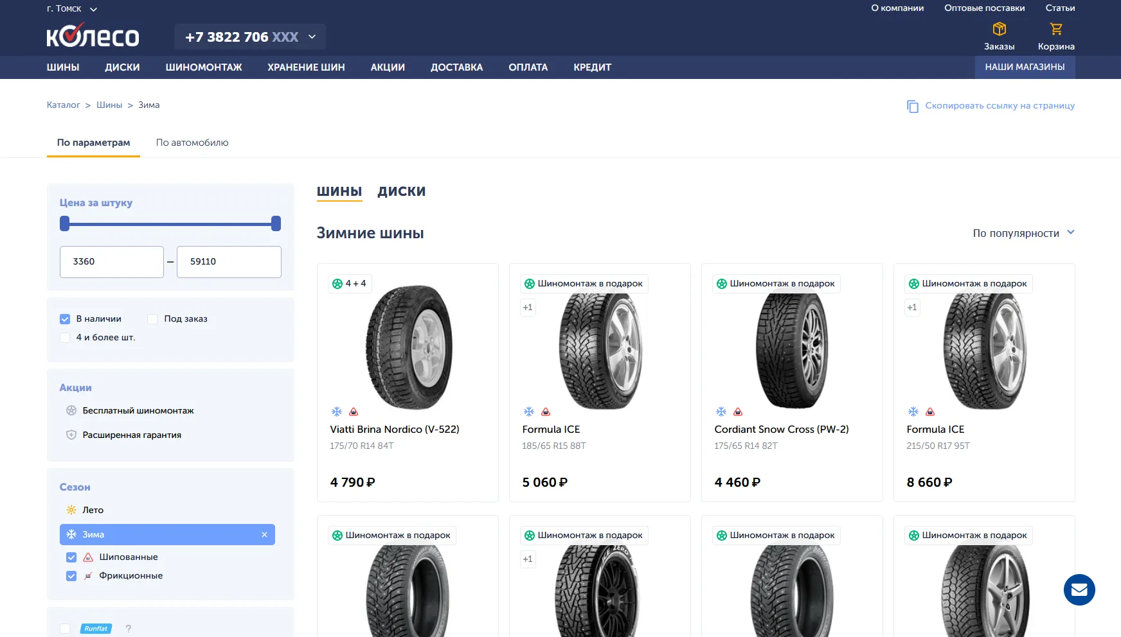Click the snowflake icon on Cordiant Snow Cross card
1121x637 pixels.
click(x=721, y=412)
